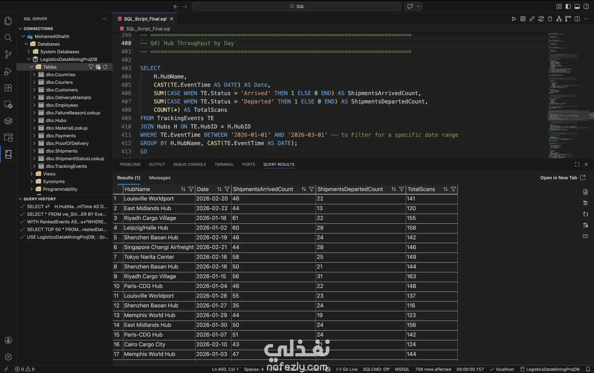Switch to the PROBLEMS tab
Screen dimensions: 594x373
[x=130, y=164]
